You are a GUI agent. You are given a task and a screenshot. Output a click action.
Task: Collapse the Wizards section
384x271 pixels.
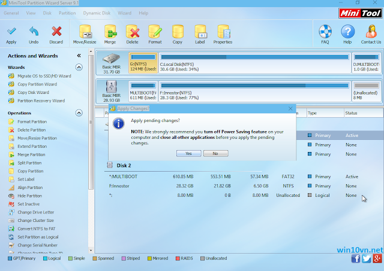click(79, 67)
